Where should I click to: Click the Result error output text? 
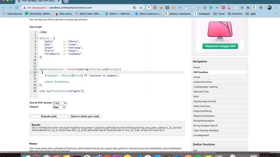(x=106, y=129)
